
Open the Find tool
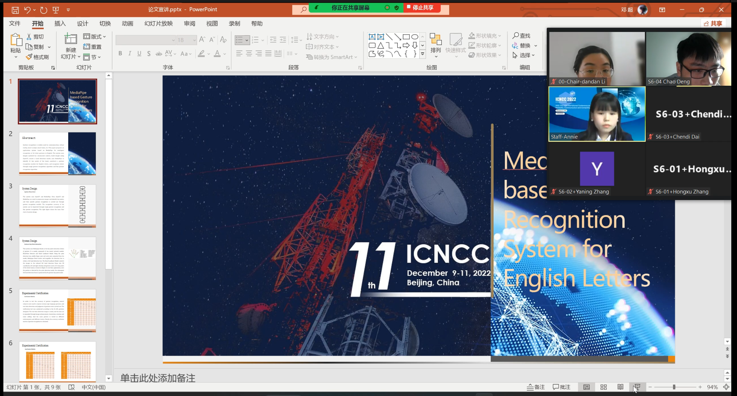[x=521, y=36]
